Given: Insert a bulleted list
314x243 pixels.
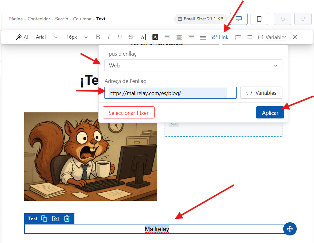Looking at the screenshot, I should click(x=249, y=37).
